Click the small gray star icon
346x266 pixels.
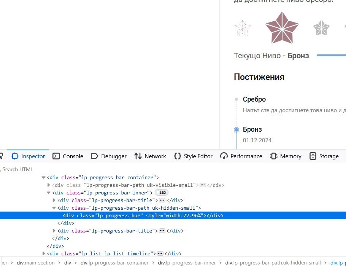click(x=321, y=28)
